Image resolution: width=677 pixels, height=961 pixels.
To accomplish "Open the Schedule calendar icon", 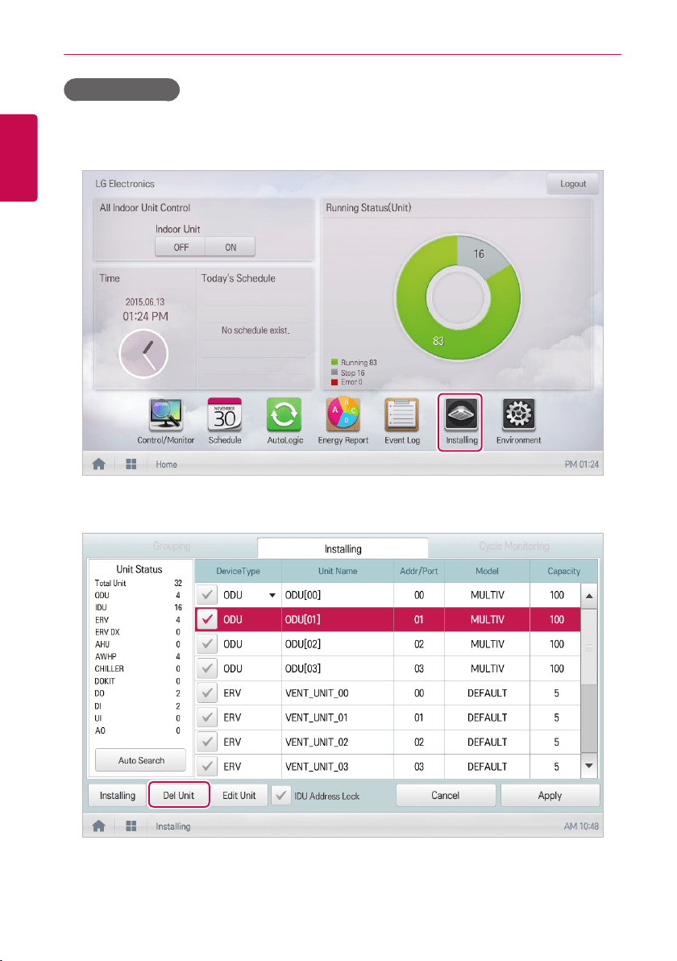I will [x=225, y=414].
